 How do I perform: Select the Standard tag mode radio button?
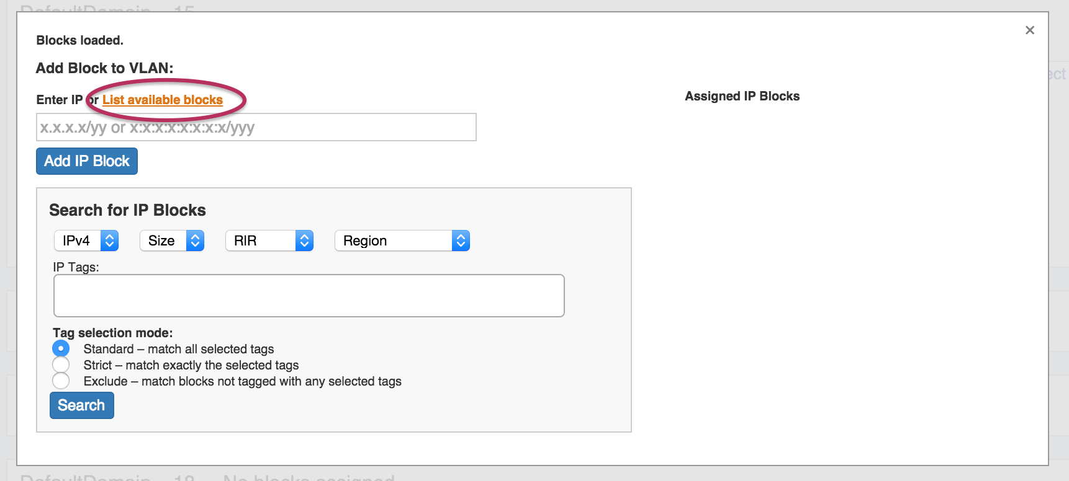click(x=61, y=348)
